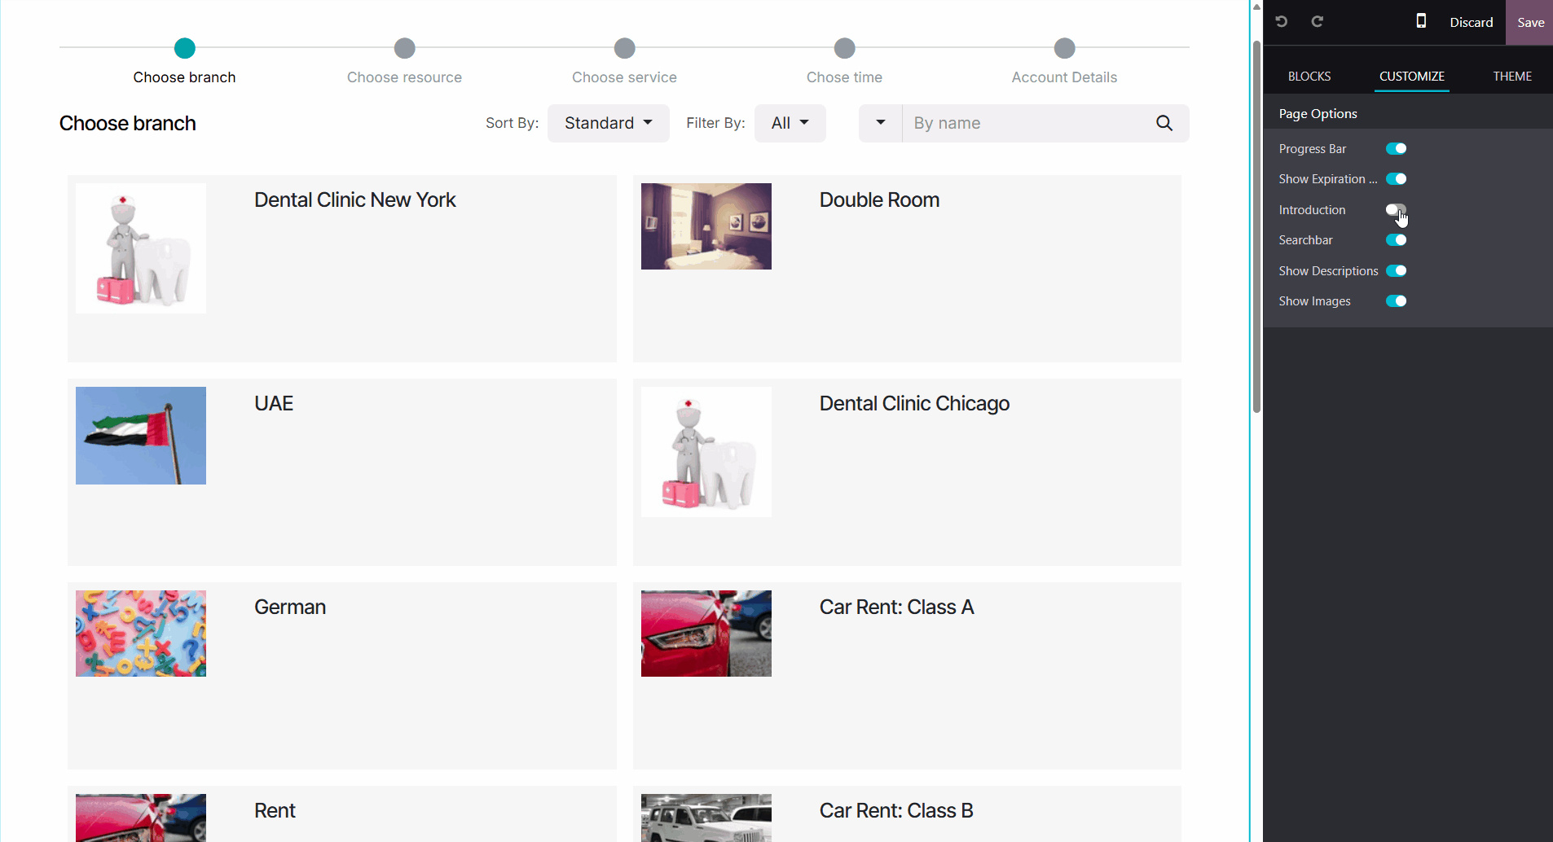The height and width of the screenshot is (842, 1553).
Task: Enable the Introduction toggle
Action: [1397, 209]
